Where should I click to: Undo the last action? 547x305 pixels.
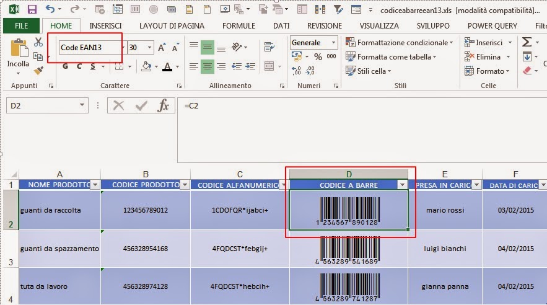tap(50, 9)
